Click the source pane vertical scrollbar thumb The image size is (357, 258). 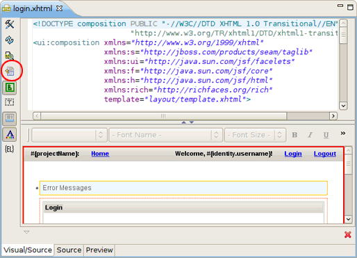(x=343, y=35)
